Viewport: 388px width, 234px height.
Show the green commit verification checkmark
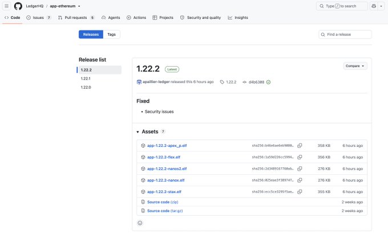coord(269,82)
